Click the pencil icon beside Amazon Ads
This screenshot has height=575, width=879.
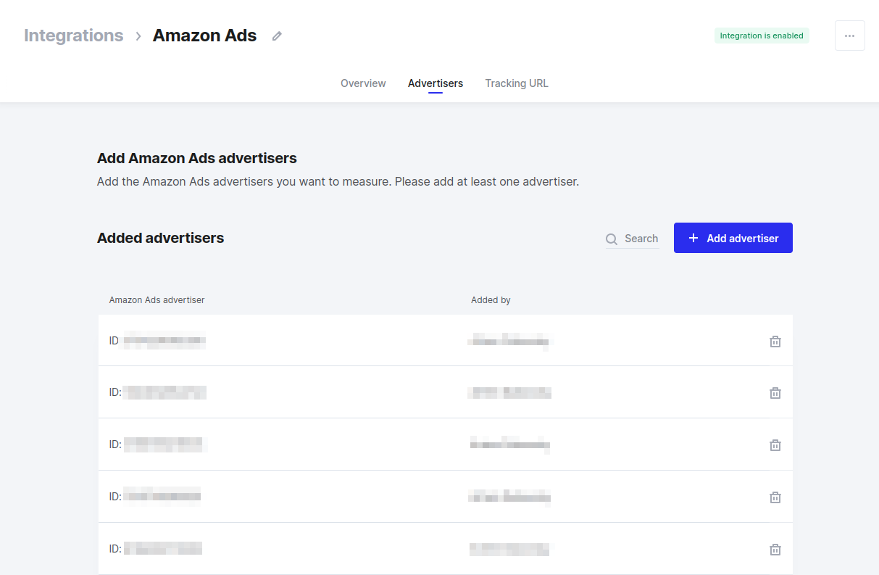tap(277, 36)
